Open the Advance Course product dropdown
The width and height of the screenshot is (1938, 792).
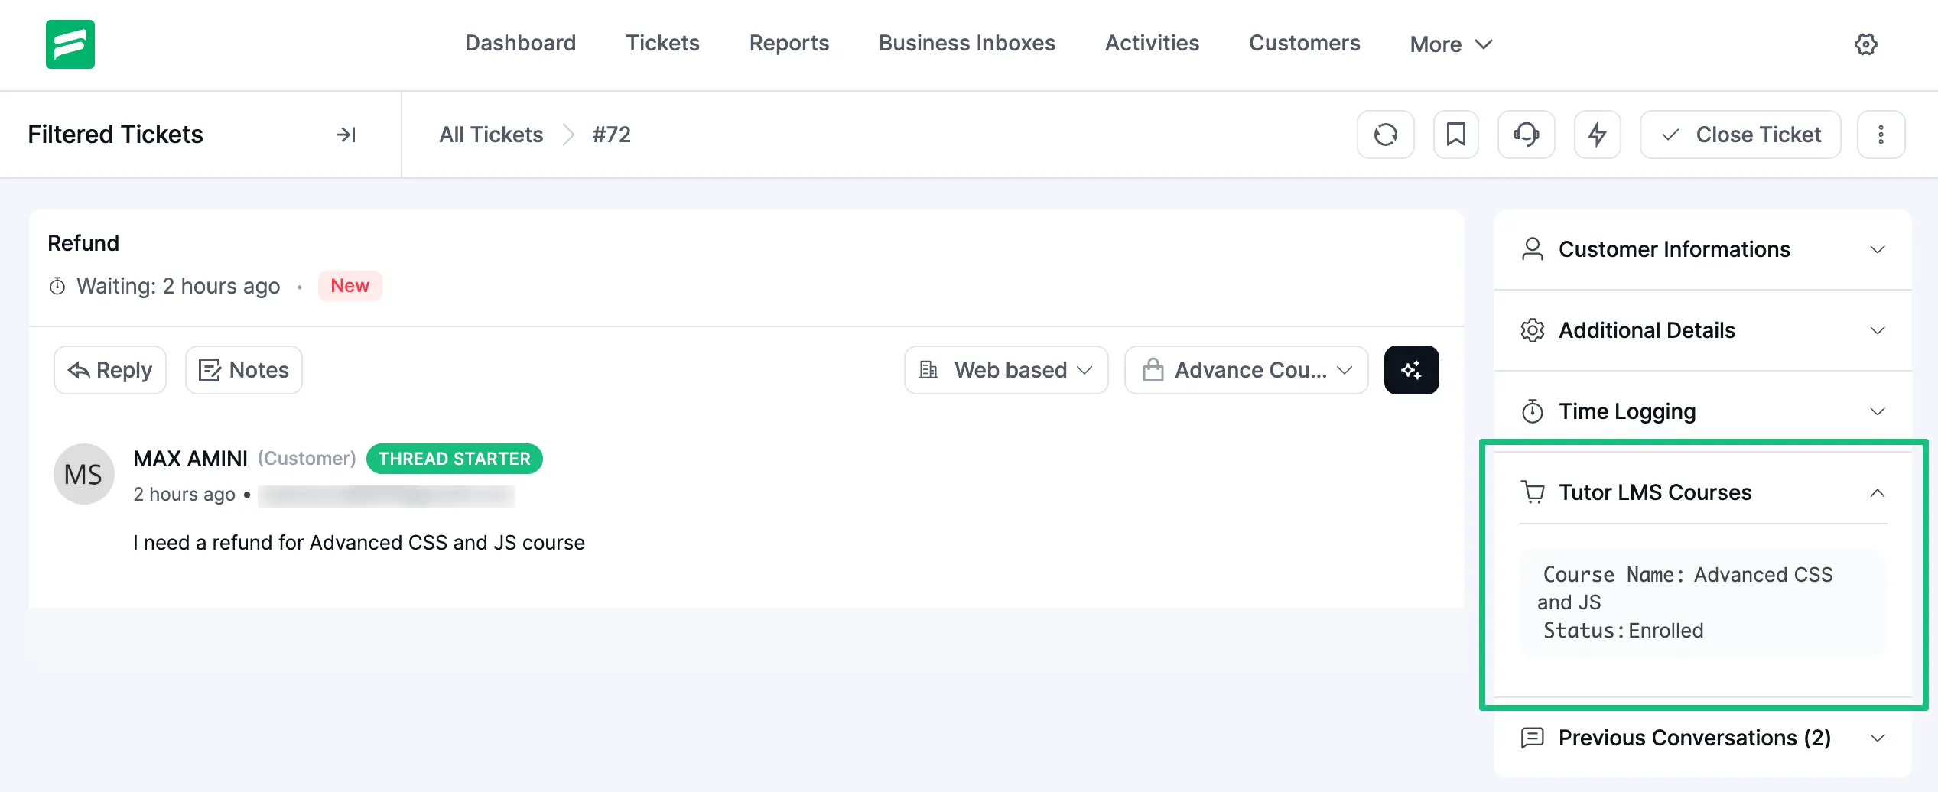tap(1245, 369)
